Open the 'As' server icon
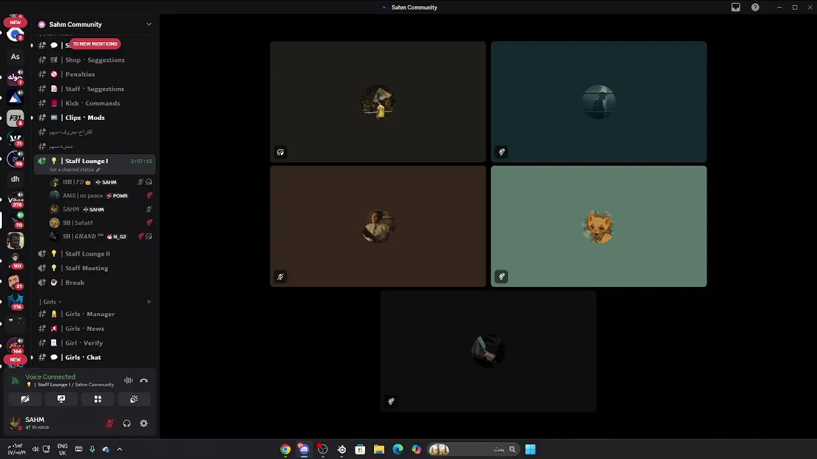This screenshot has height=459, width=817. (15, 57)
